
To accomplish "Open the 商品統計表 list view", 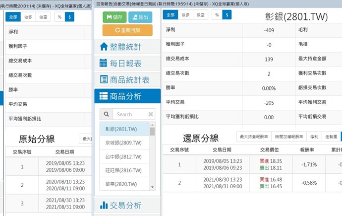I will 127,80.
